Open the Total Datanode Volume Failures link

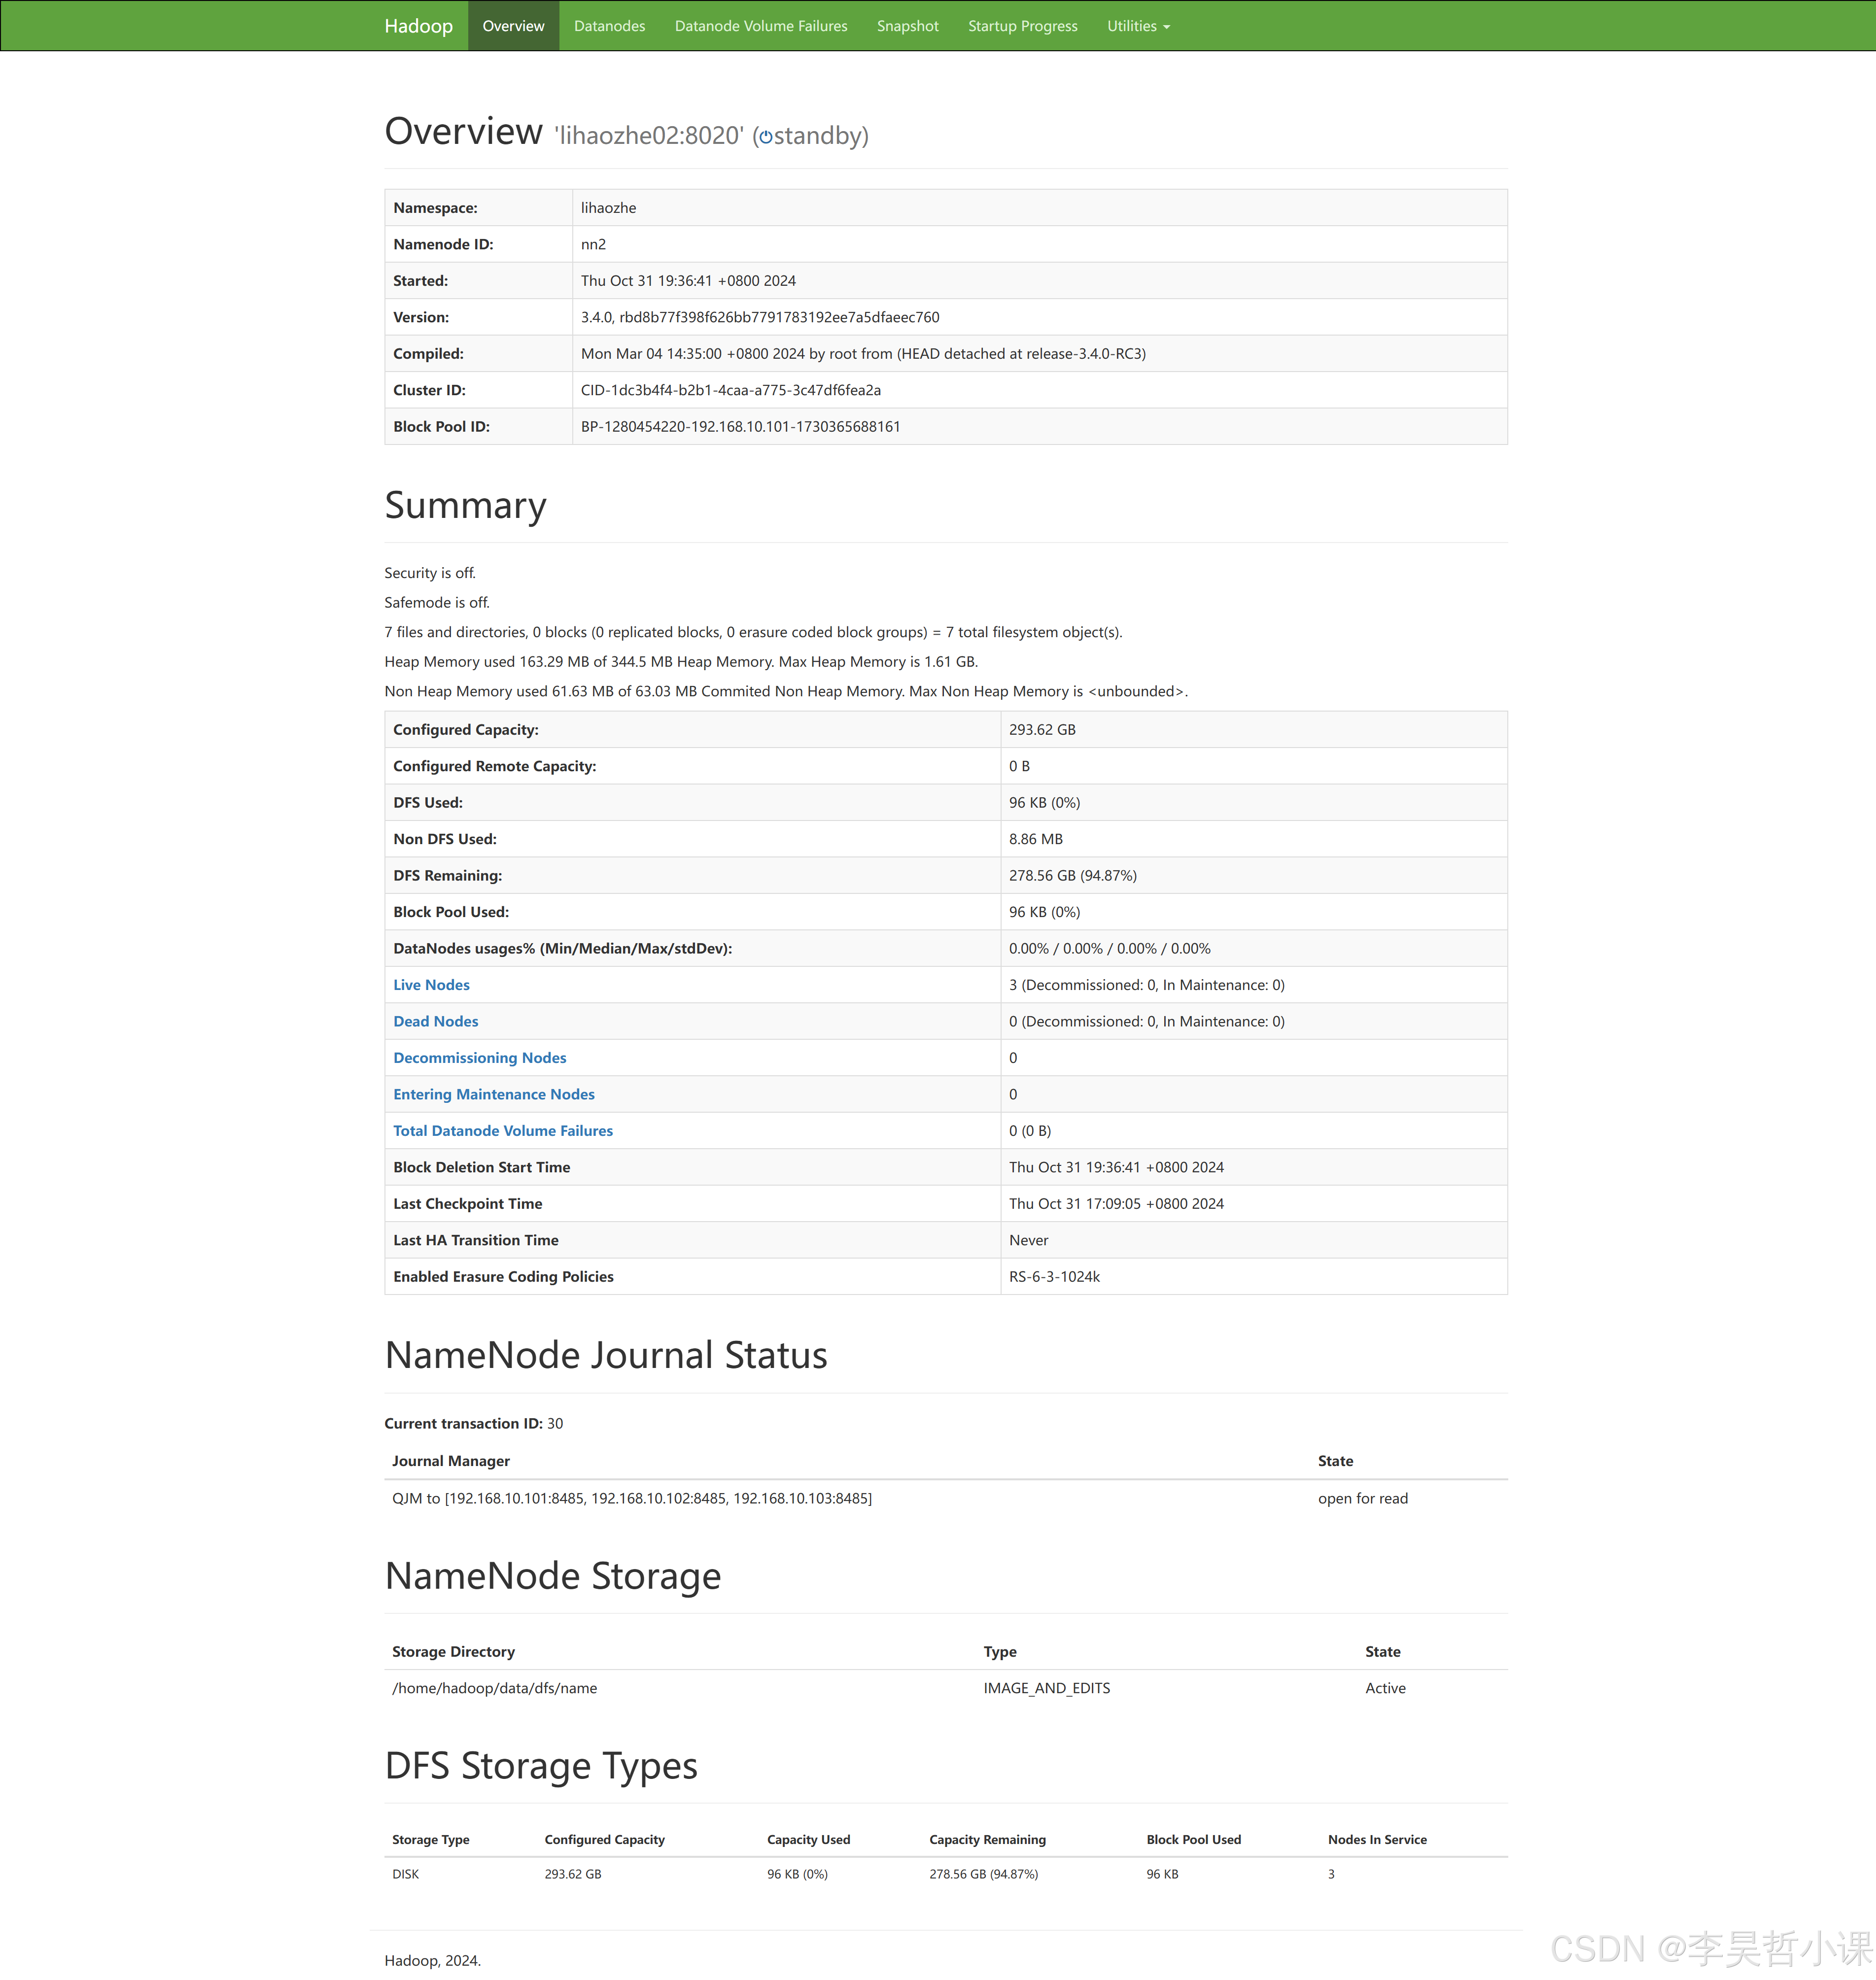[503, 1130]
